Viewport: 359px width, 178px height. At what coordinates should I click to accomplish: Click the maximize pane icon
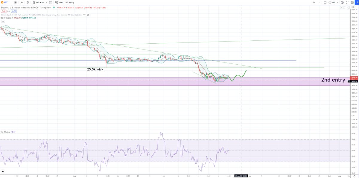[348, 7]
